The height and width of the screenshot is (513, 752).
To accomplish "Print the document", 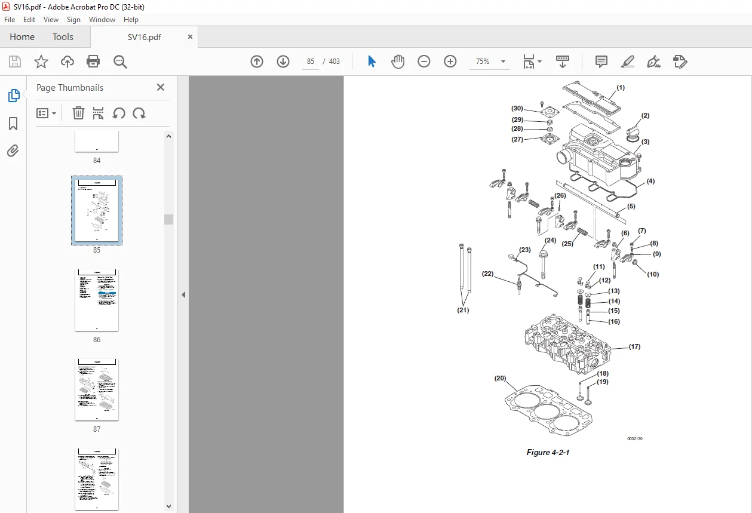I will (93, 62).
